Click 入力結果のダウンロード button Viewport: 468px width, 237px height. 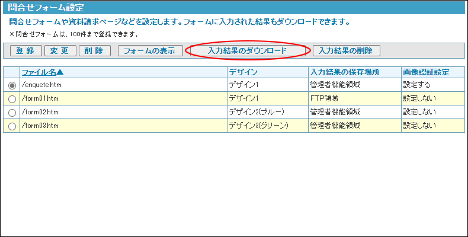[x=247, y=51]
